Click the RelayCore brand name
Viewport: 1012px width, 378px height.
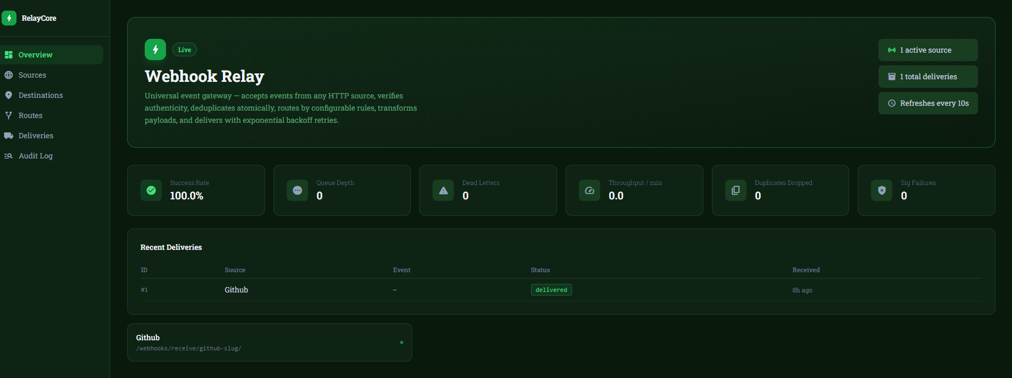[x=39, y=18]
